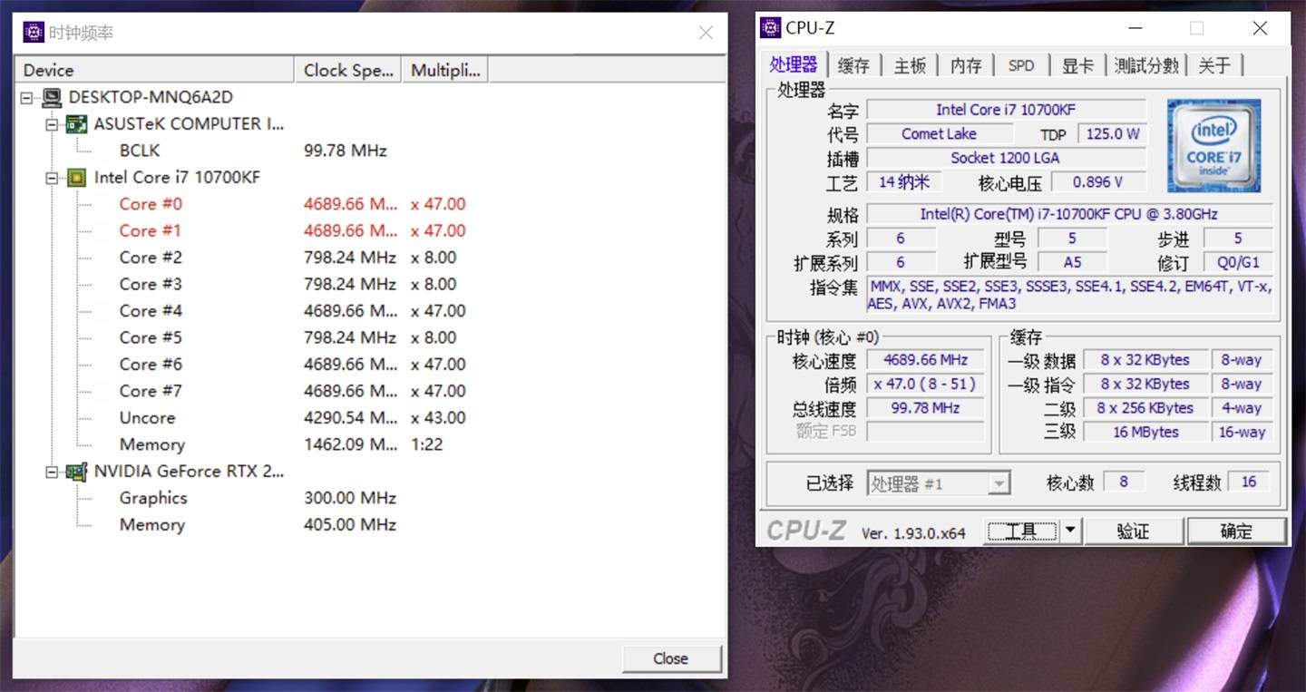This screenshot has height=692, width=1306.
Task: Click the 4689.66 MHz core speed field in CPU-Z
Action: [925, 360]
